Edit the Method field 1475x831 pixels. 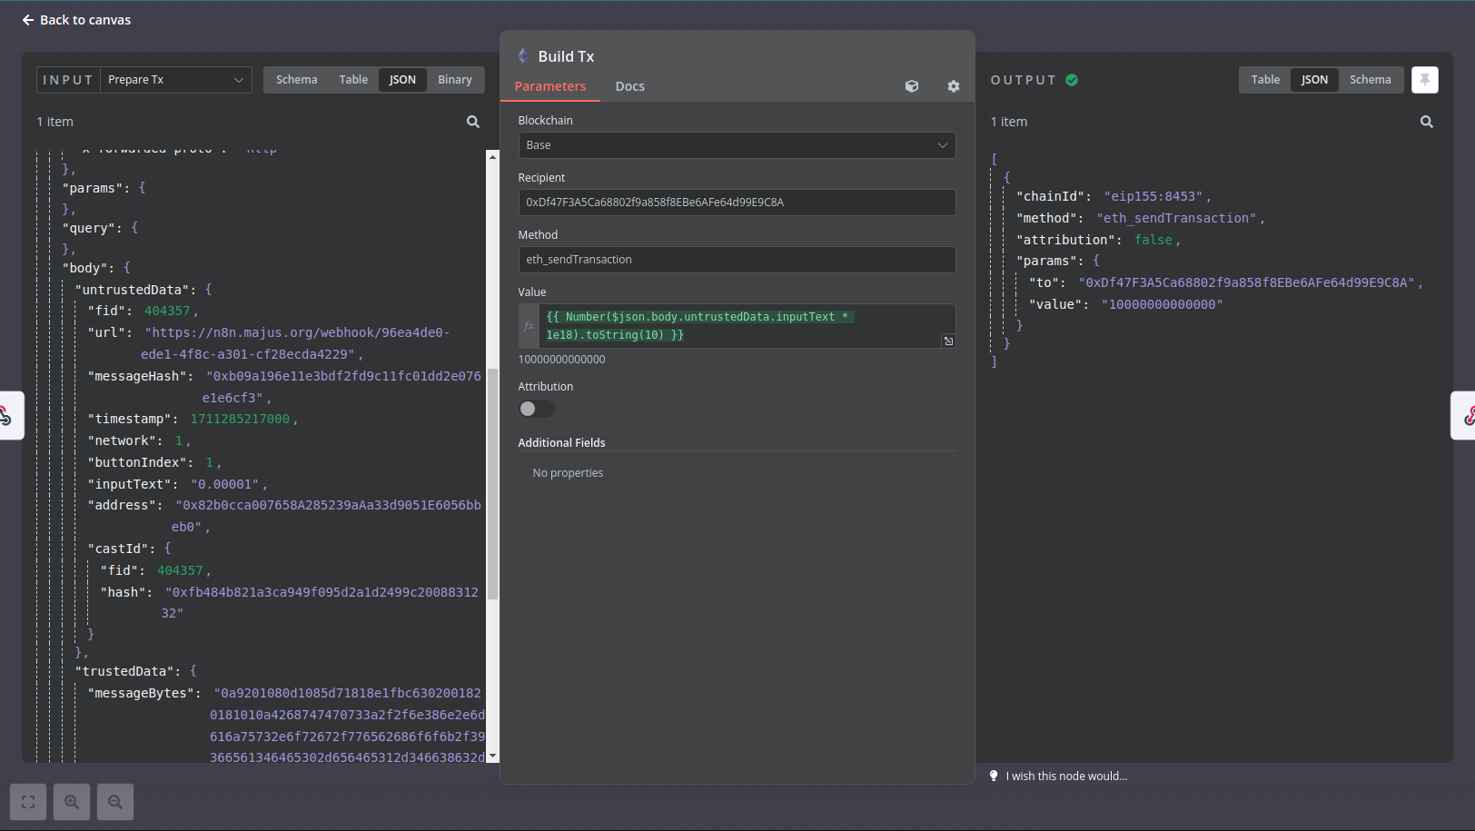tap(737, 260)
